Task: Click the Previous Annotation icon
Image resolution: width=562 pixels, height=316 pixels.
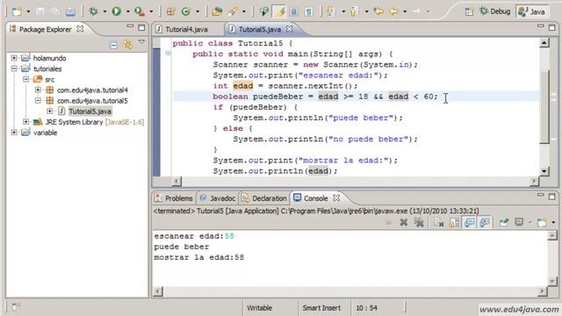Action: click(x=354, y=11)
